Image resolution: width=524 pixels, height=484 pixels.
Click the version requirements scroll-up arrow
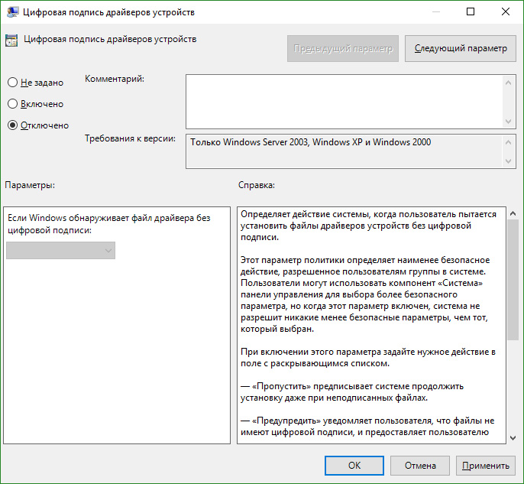[x=509, y=141]
